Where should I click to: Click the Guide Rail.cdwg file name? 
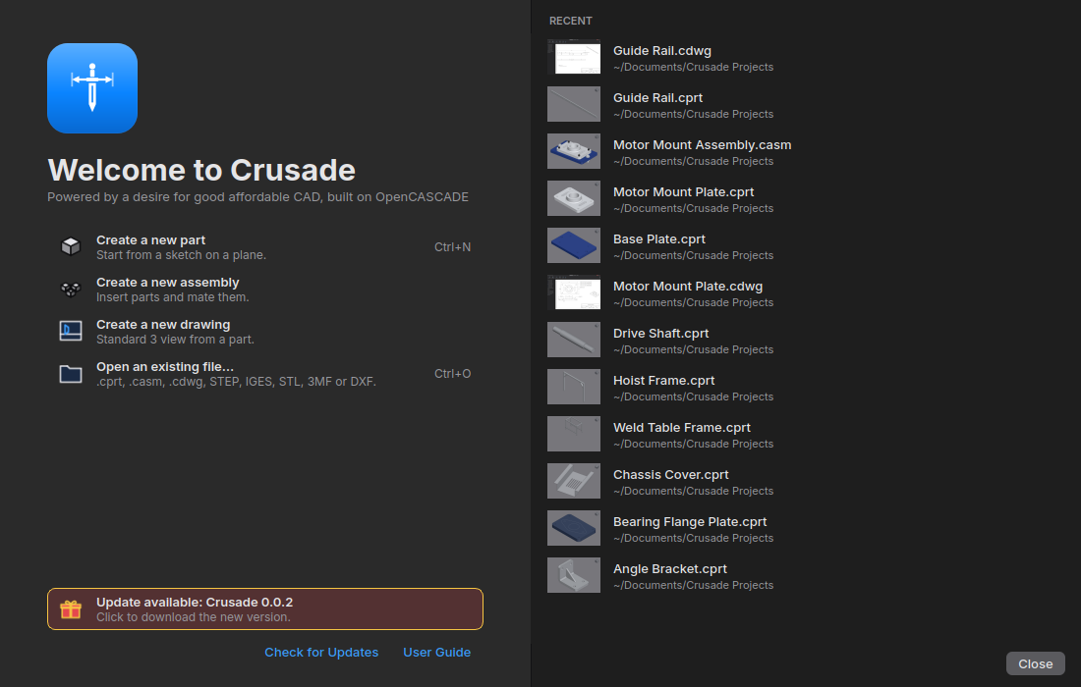(662, 51)
